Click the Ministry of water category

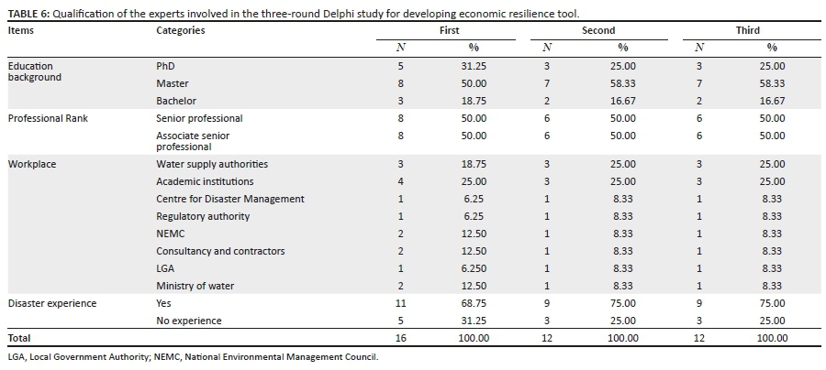(x=195, y=286)
